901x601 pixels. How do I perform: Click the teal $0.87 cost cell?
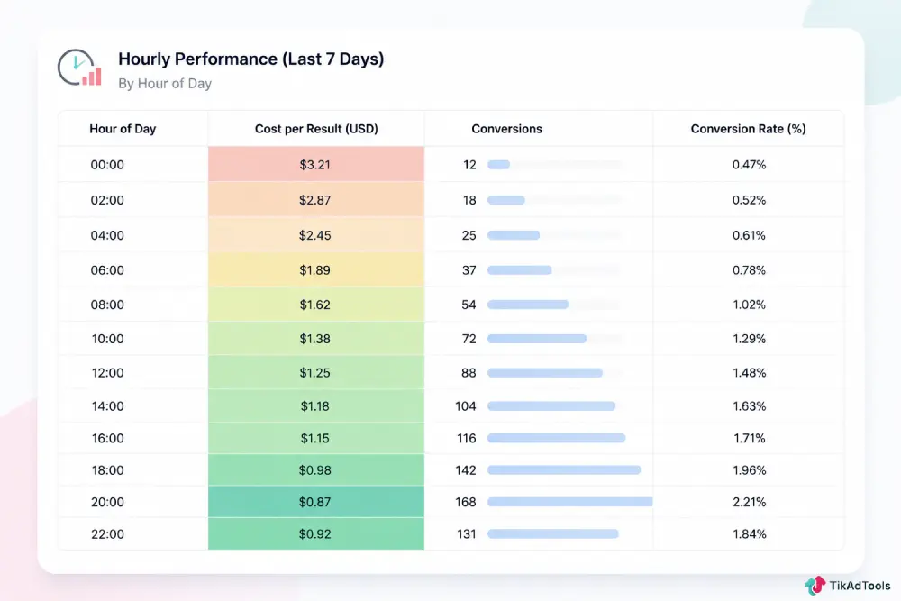(x=316, y=502)
